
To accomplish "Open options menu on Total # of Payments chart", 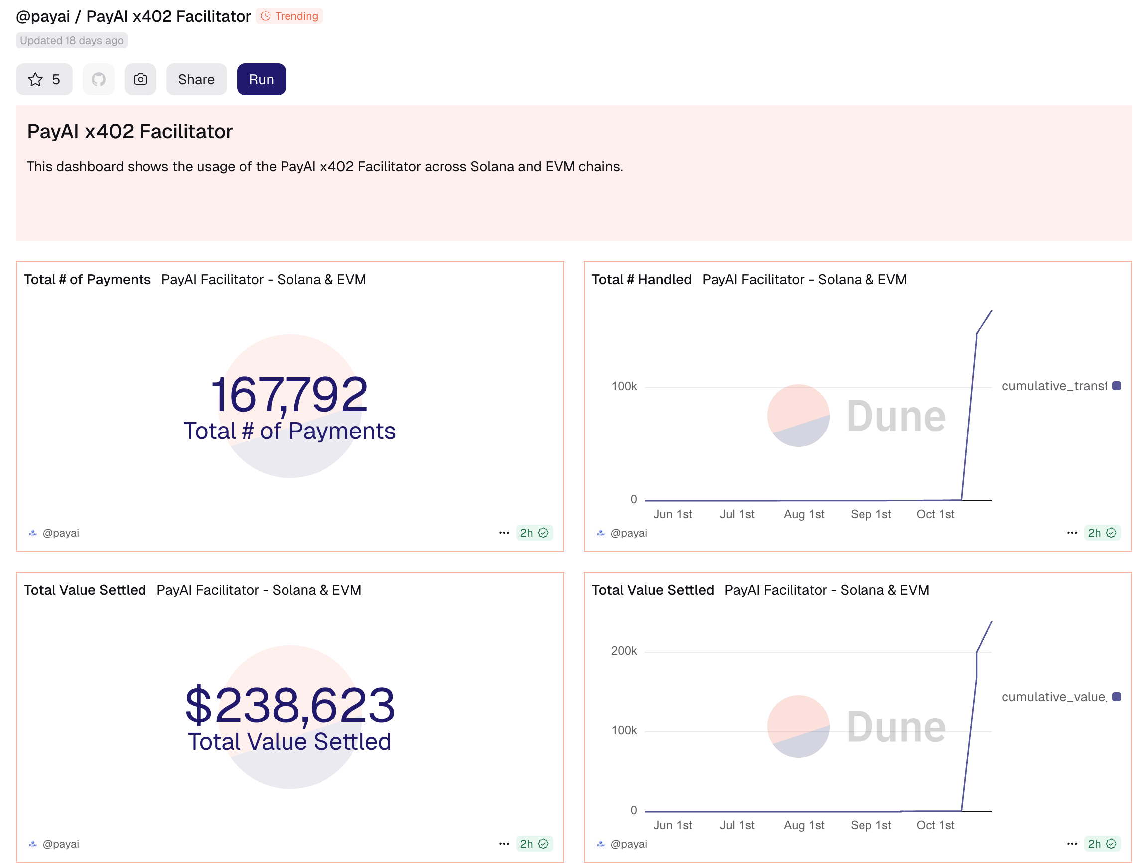I will (x=504, y=533).
